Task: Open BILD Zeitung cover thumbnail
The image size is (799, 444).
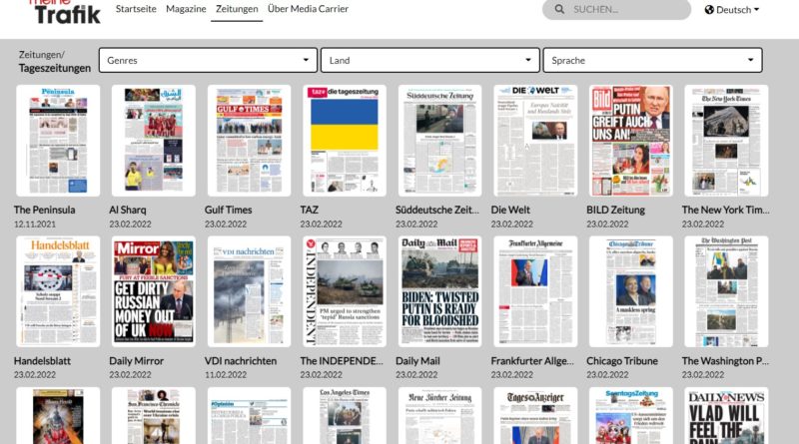Action: 631,141
